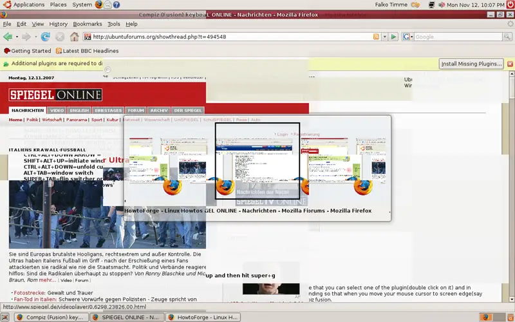This screenshot has width=515, height=322.
Task: Open the Edit menu
Action: (21, 24)
